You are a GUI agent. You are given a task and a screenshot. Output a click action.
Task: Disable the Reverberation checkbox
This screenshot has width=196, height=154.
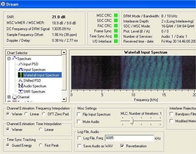122,146
